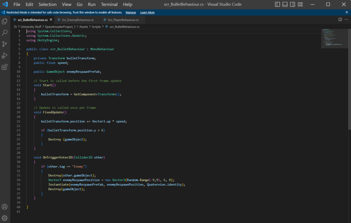
Task: Open the Search view icon
Action: [5, 33]
